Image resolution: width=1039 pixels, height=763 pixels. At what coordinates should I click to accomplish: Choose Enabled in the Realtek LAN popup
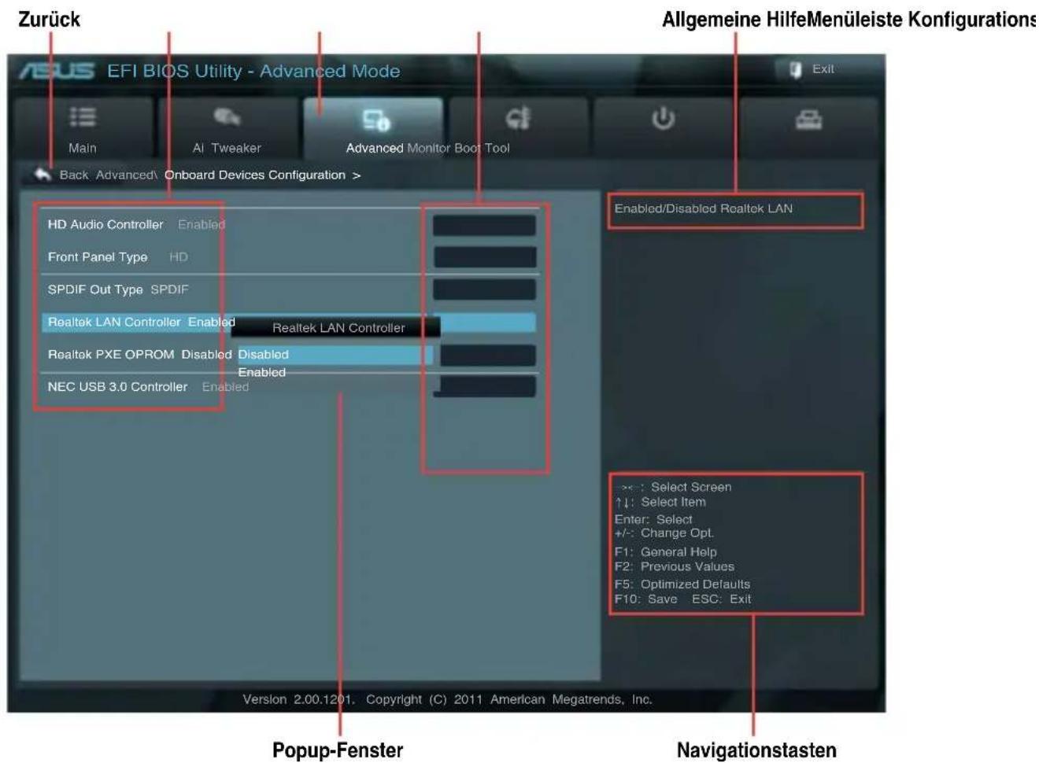coord(262,372)
